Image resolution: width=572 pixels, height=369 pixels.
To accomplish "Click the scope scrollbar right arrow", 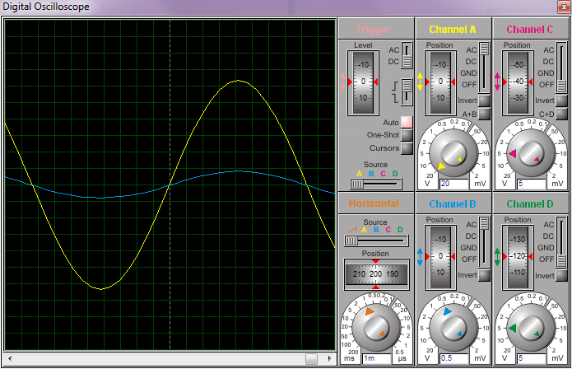I will point(330,358).
